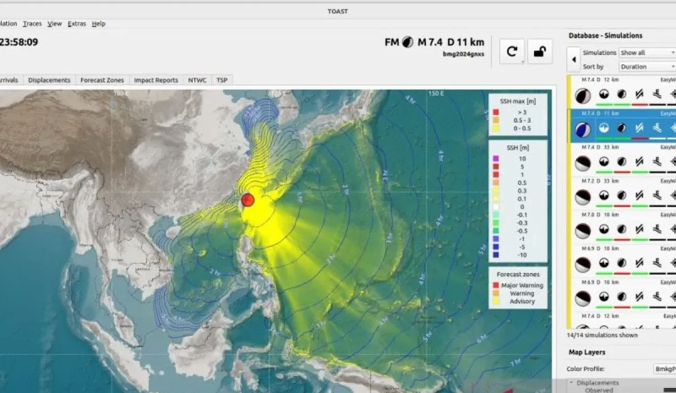Click the wave-steps icon in the M 7.2 D 33 km row

[657, 196]
